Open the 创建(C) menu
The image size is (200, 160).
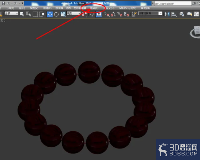tap(47, 8)
